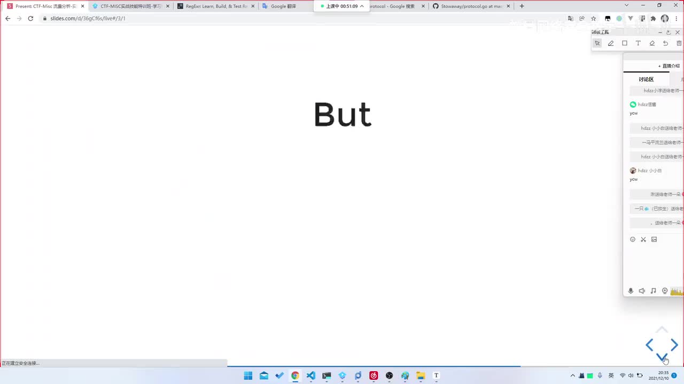
Task: Click the chat message by hdzz信鸽
Action: 634,113
